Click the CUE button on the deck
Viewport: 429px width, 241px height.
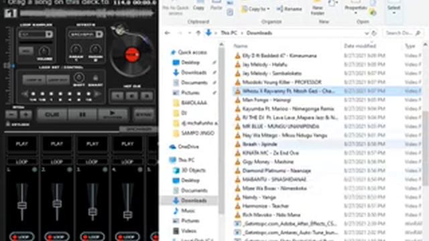point(52,114)
